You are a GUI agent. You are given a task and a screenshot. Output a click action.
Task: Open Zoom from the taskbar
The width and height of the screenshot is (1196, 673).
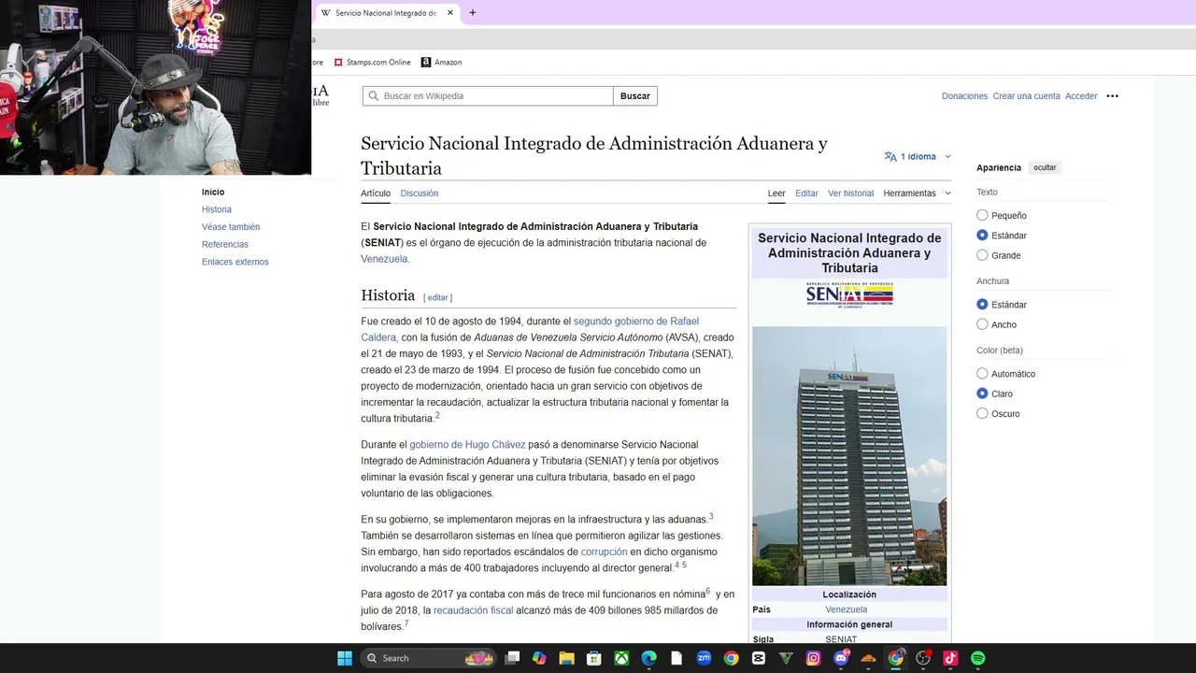point(704,658)
